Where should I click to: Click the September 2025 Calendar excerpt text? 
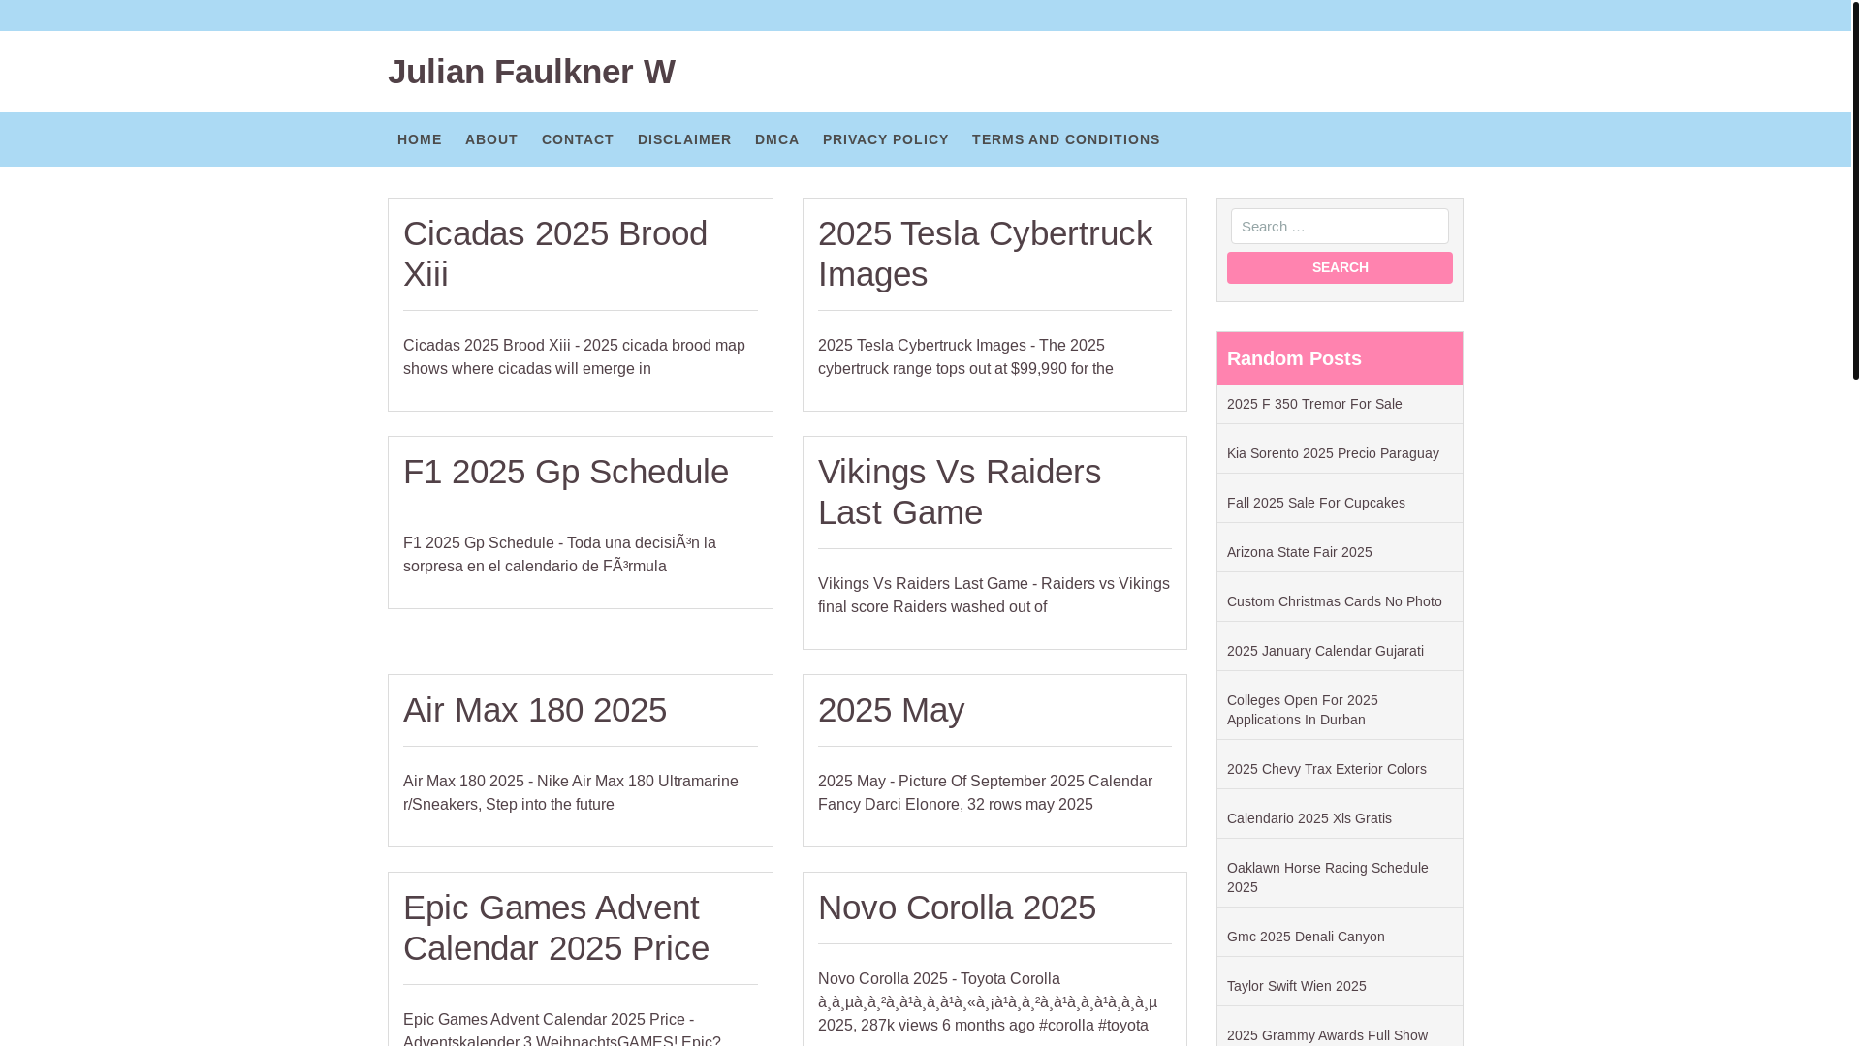click(985, 793)
